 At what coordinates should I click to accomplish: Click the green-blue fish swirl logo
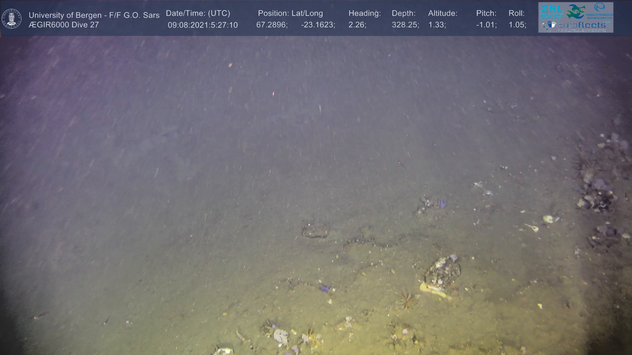coord(576,12)
